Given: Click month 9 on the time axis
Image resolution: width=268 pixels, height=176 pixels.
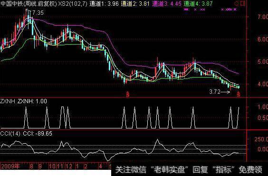Looking at the screenshot, I should click(40, 166).
